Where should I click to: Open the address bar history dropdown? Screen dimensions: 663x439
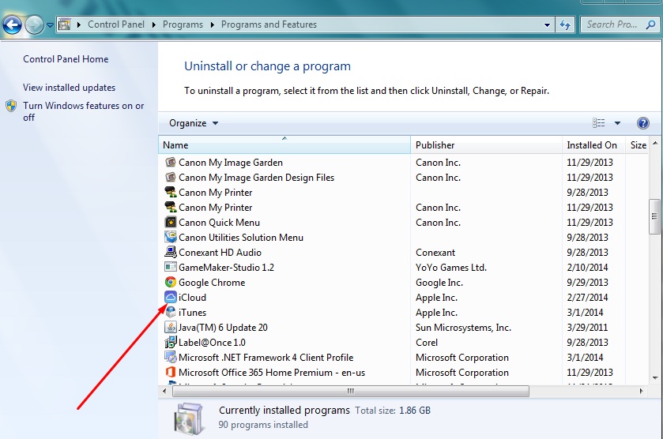[547, 25]
